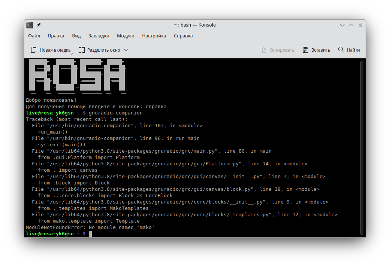Close the Konsole window
The image size is (390, 266).
[360, 25]
